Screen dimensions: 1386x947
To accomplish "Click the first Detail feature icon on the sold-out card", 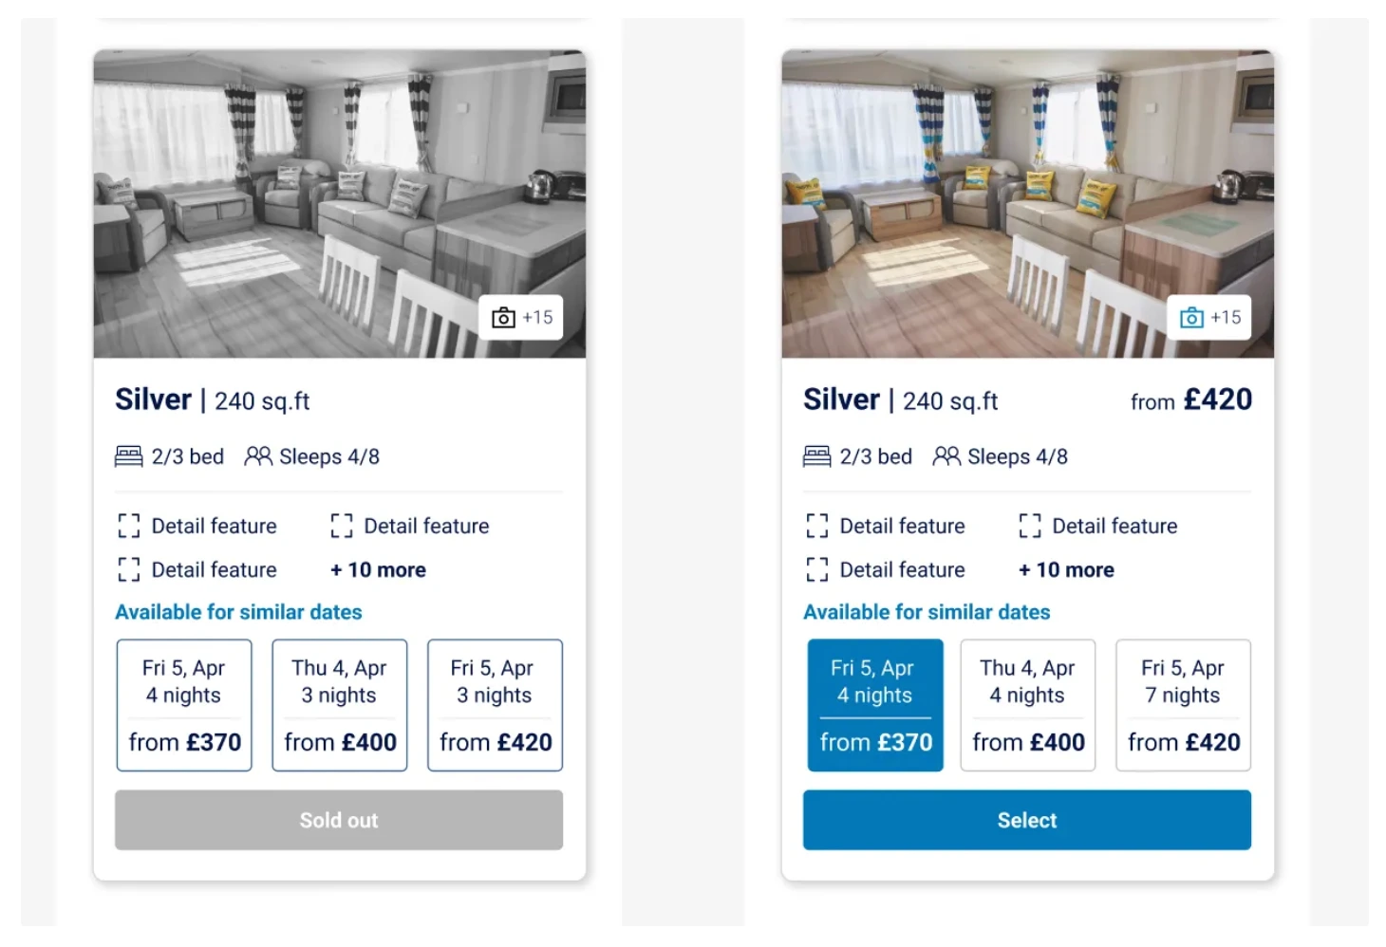I will coord(129,526).
